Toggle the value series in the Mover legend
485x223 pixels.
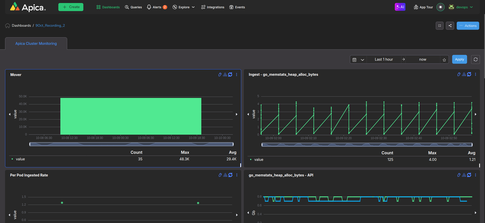pos(20,159)
